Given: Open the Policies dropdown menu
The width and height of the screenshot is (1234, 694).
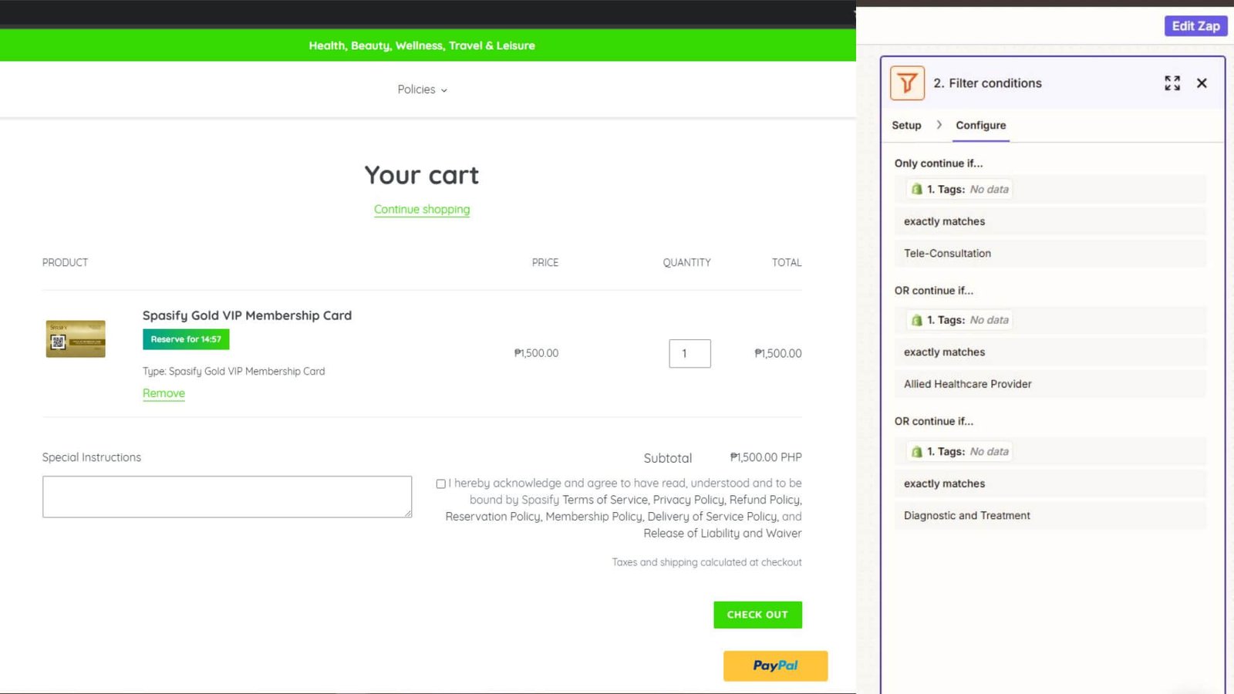Looking at the screenshot, I should pyautogui.click(x=422, y=89).
